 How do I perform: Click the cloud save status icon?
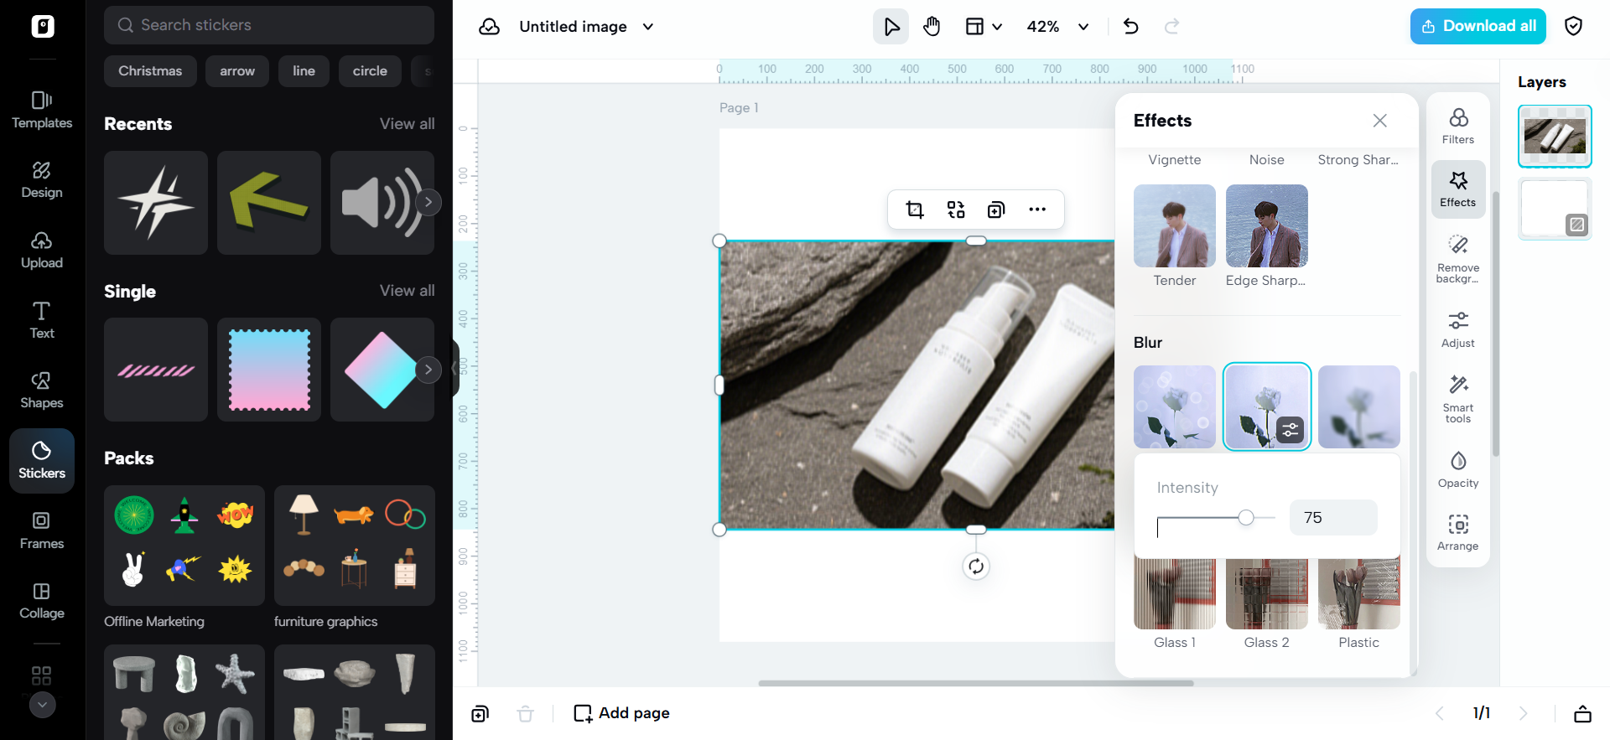click(489, 27)
